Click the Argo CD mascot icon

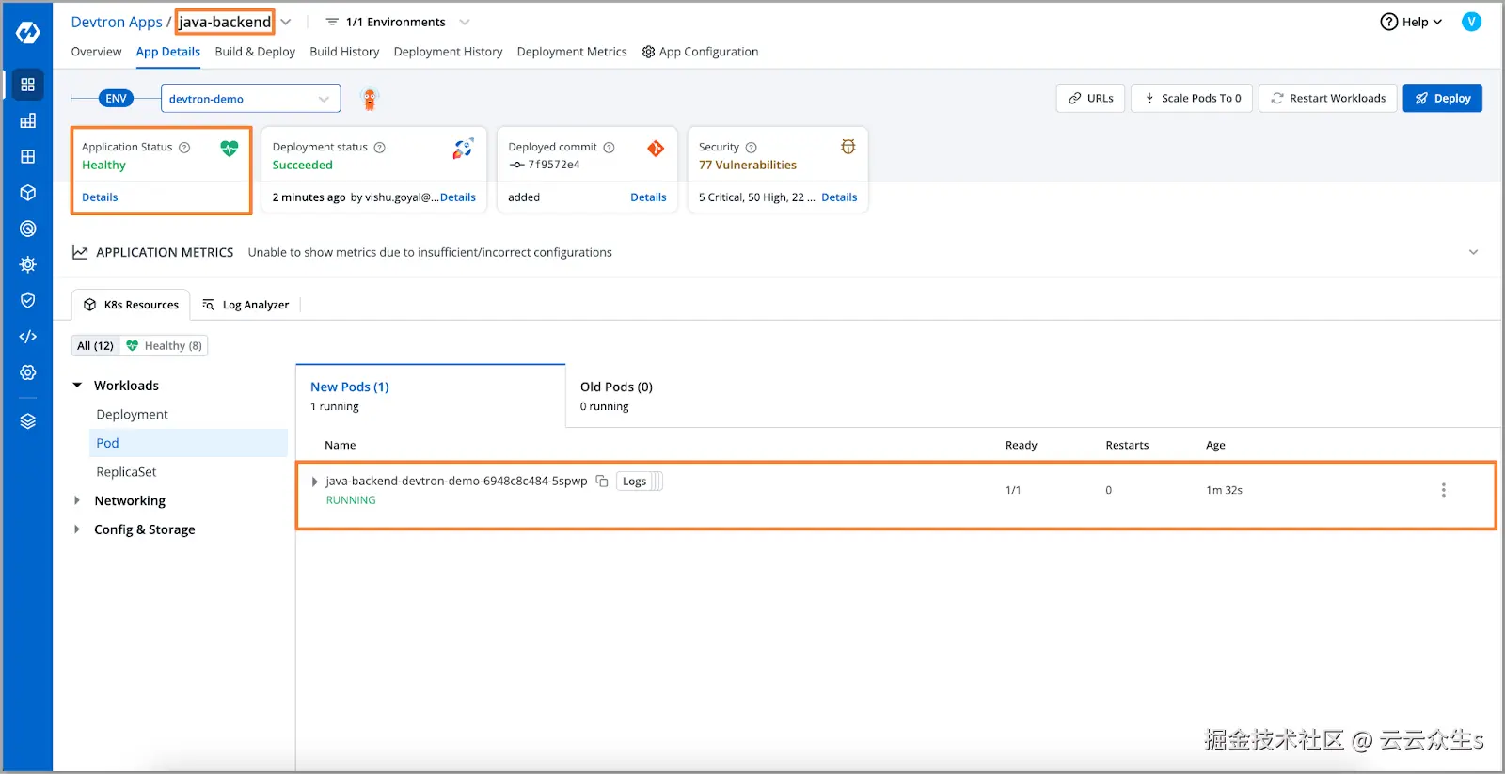coord(370,99)
